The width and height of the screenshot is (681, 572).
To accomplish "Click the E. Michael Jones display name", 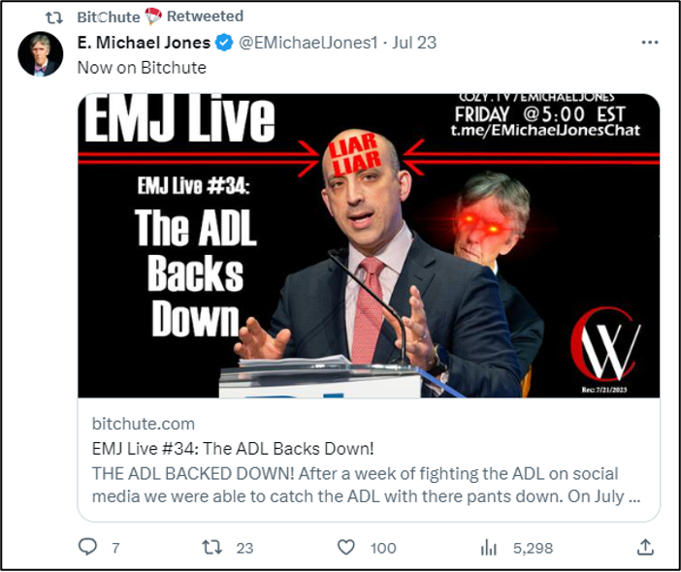I will [x=144, y=43].
